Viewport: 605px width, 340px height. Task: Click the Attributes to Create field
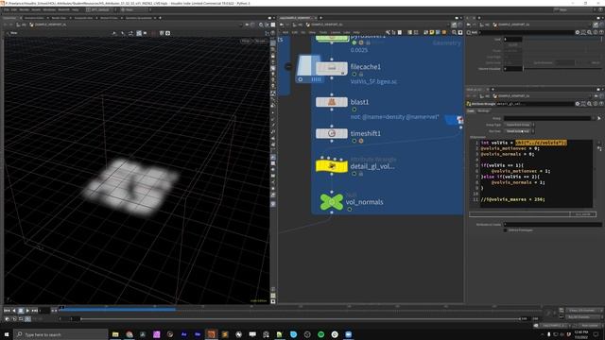point(552,225)
